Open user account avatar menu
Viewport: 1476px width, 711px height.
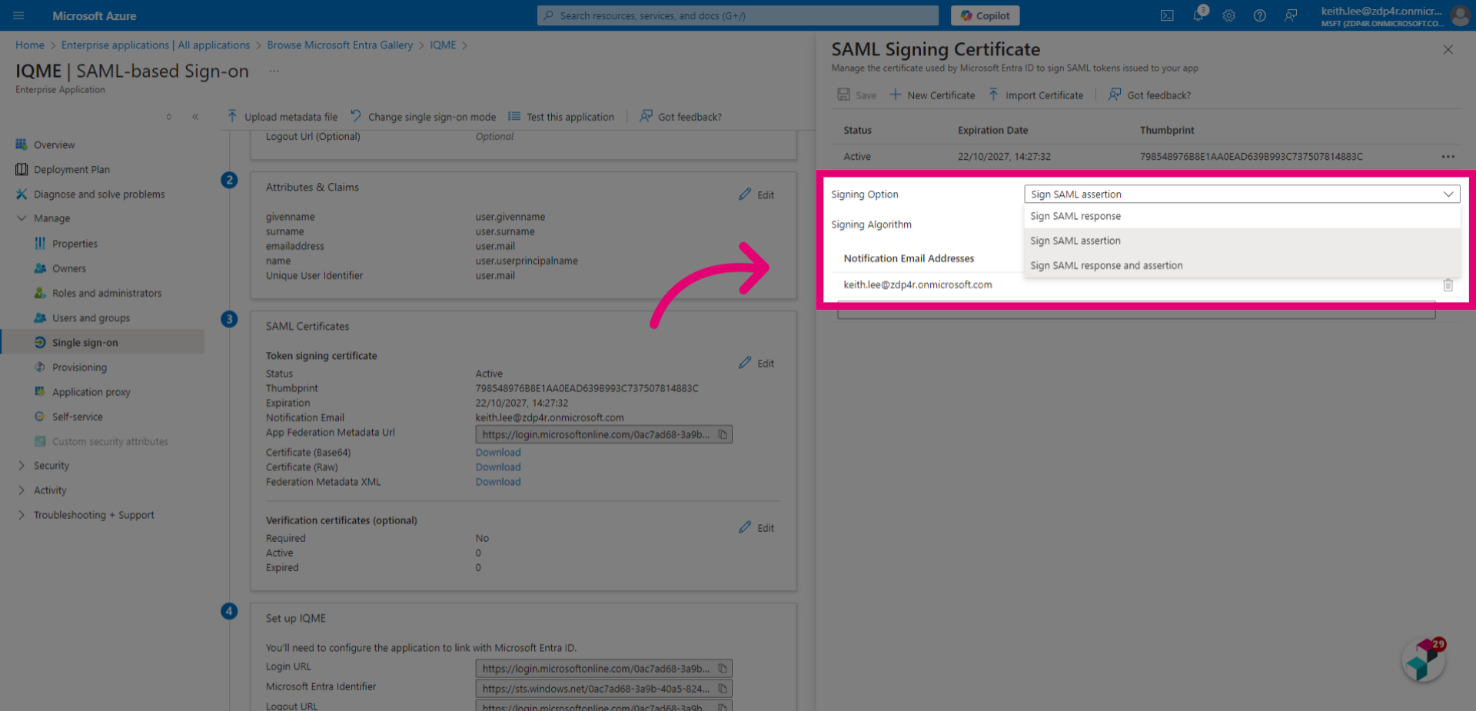point(1460,15)
